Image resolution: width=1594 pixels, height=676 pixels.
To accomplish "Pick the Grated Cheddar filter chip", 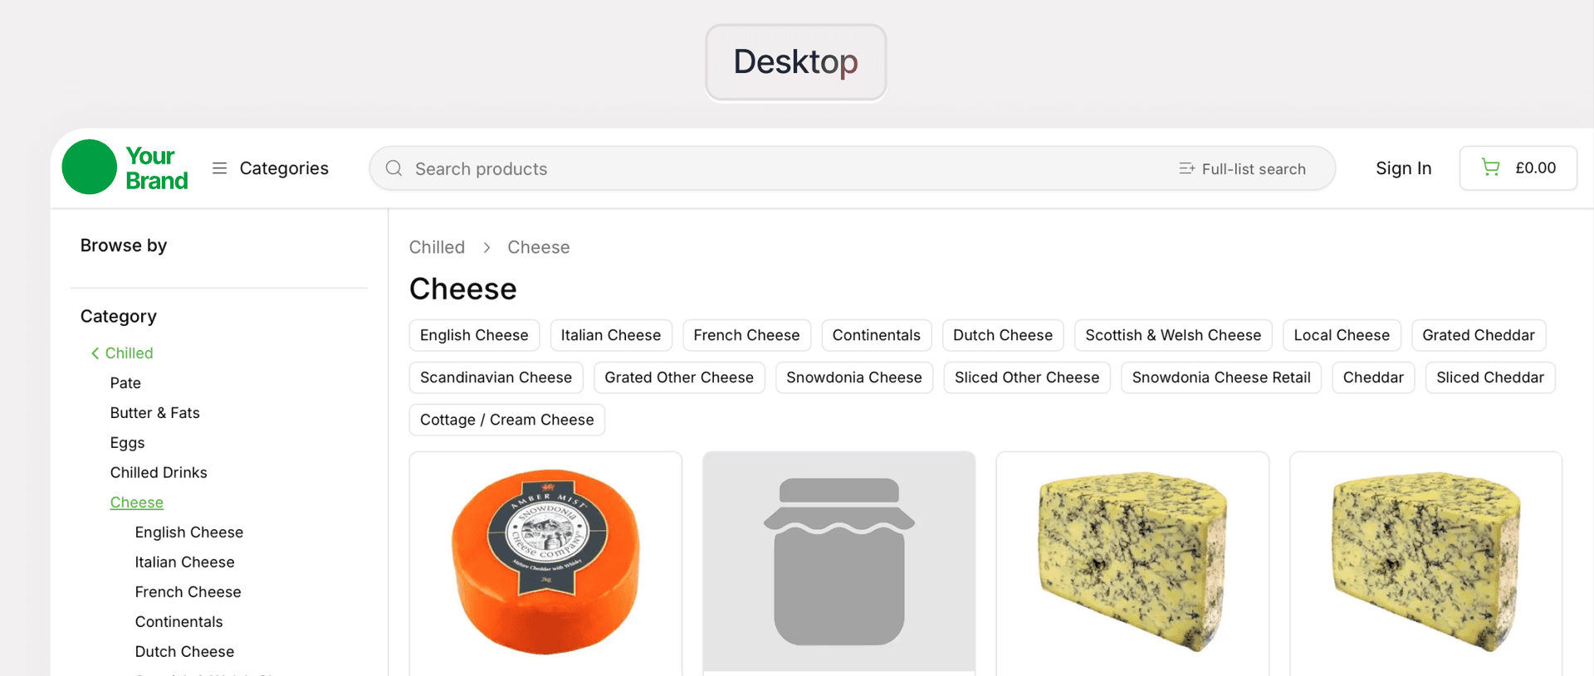I will click(1478, 335).
